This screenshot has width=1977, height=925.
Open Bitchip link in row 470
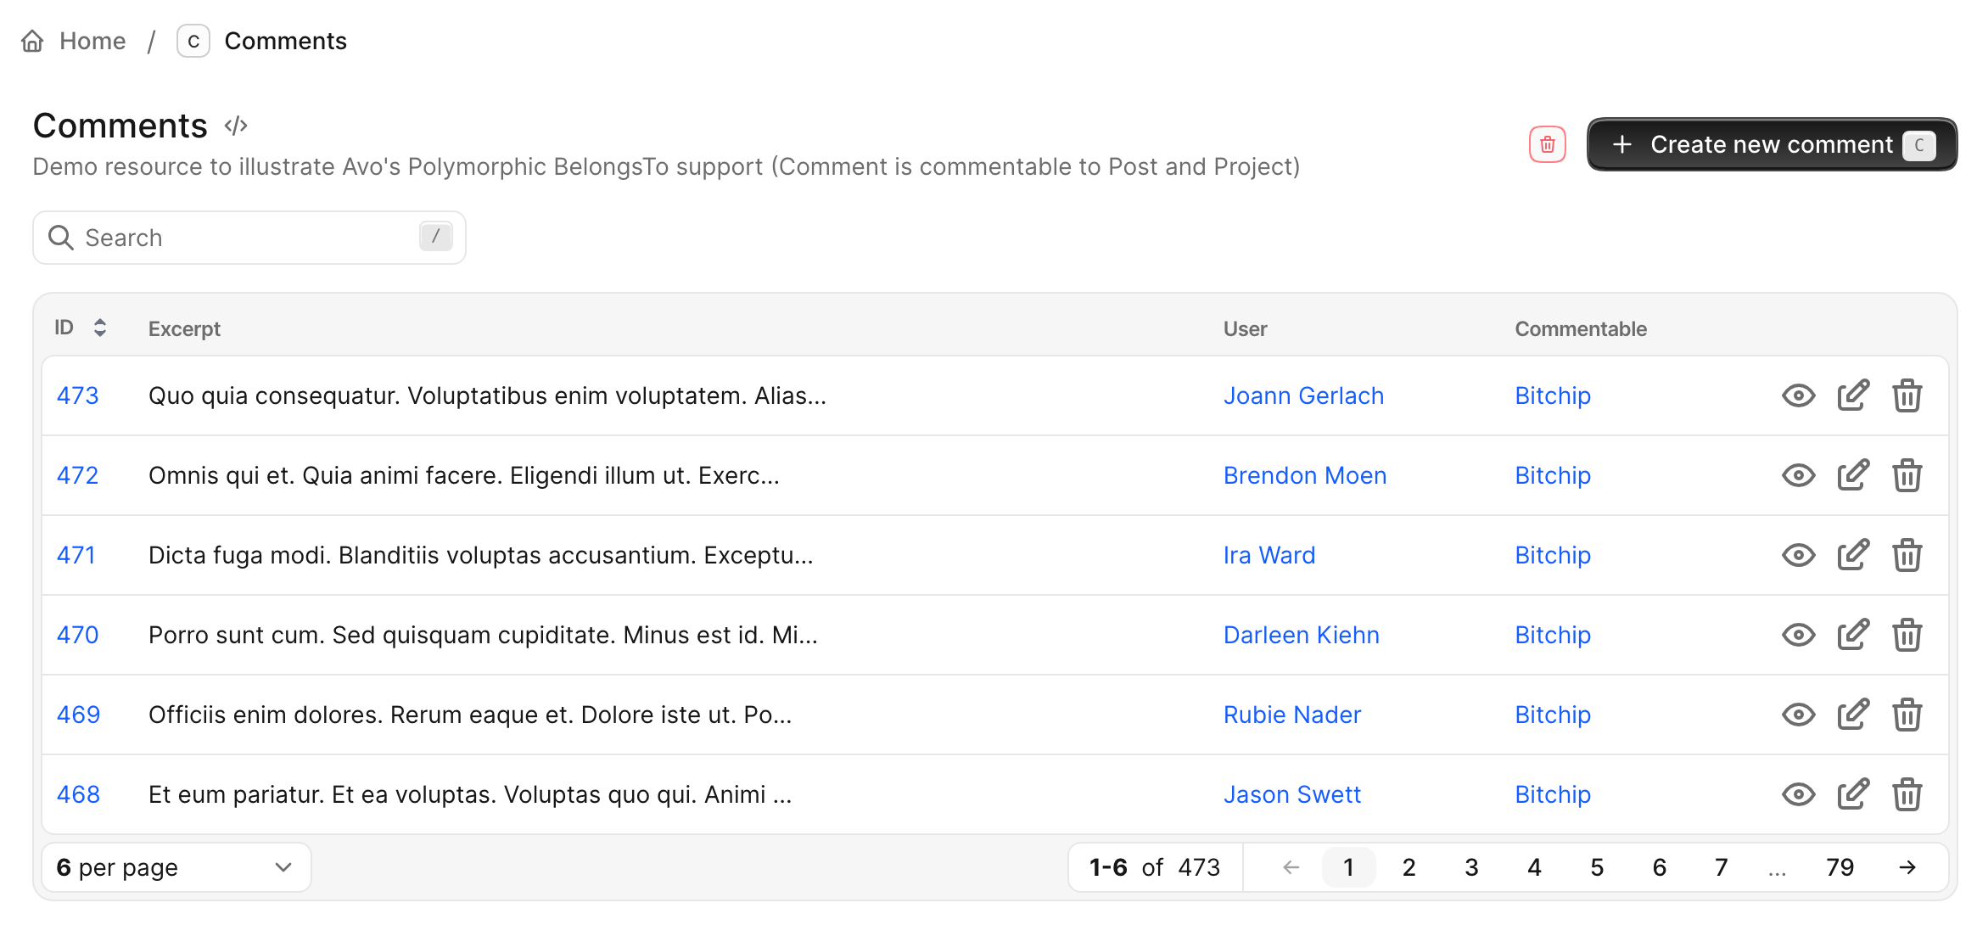(x=1553, y=635)
